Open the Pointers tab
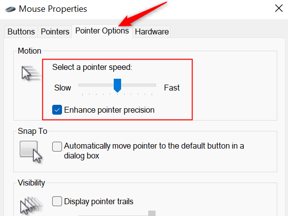 pyautogui.click(x=55, y=31)
